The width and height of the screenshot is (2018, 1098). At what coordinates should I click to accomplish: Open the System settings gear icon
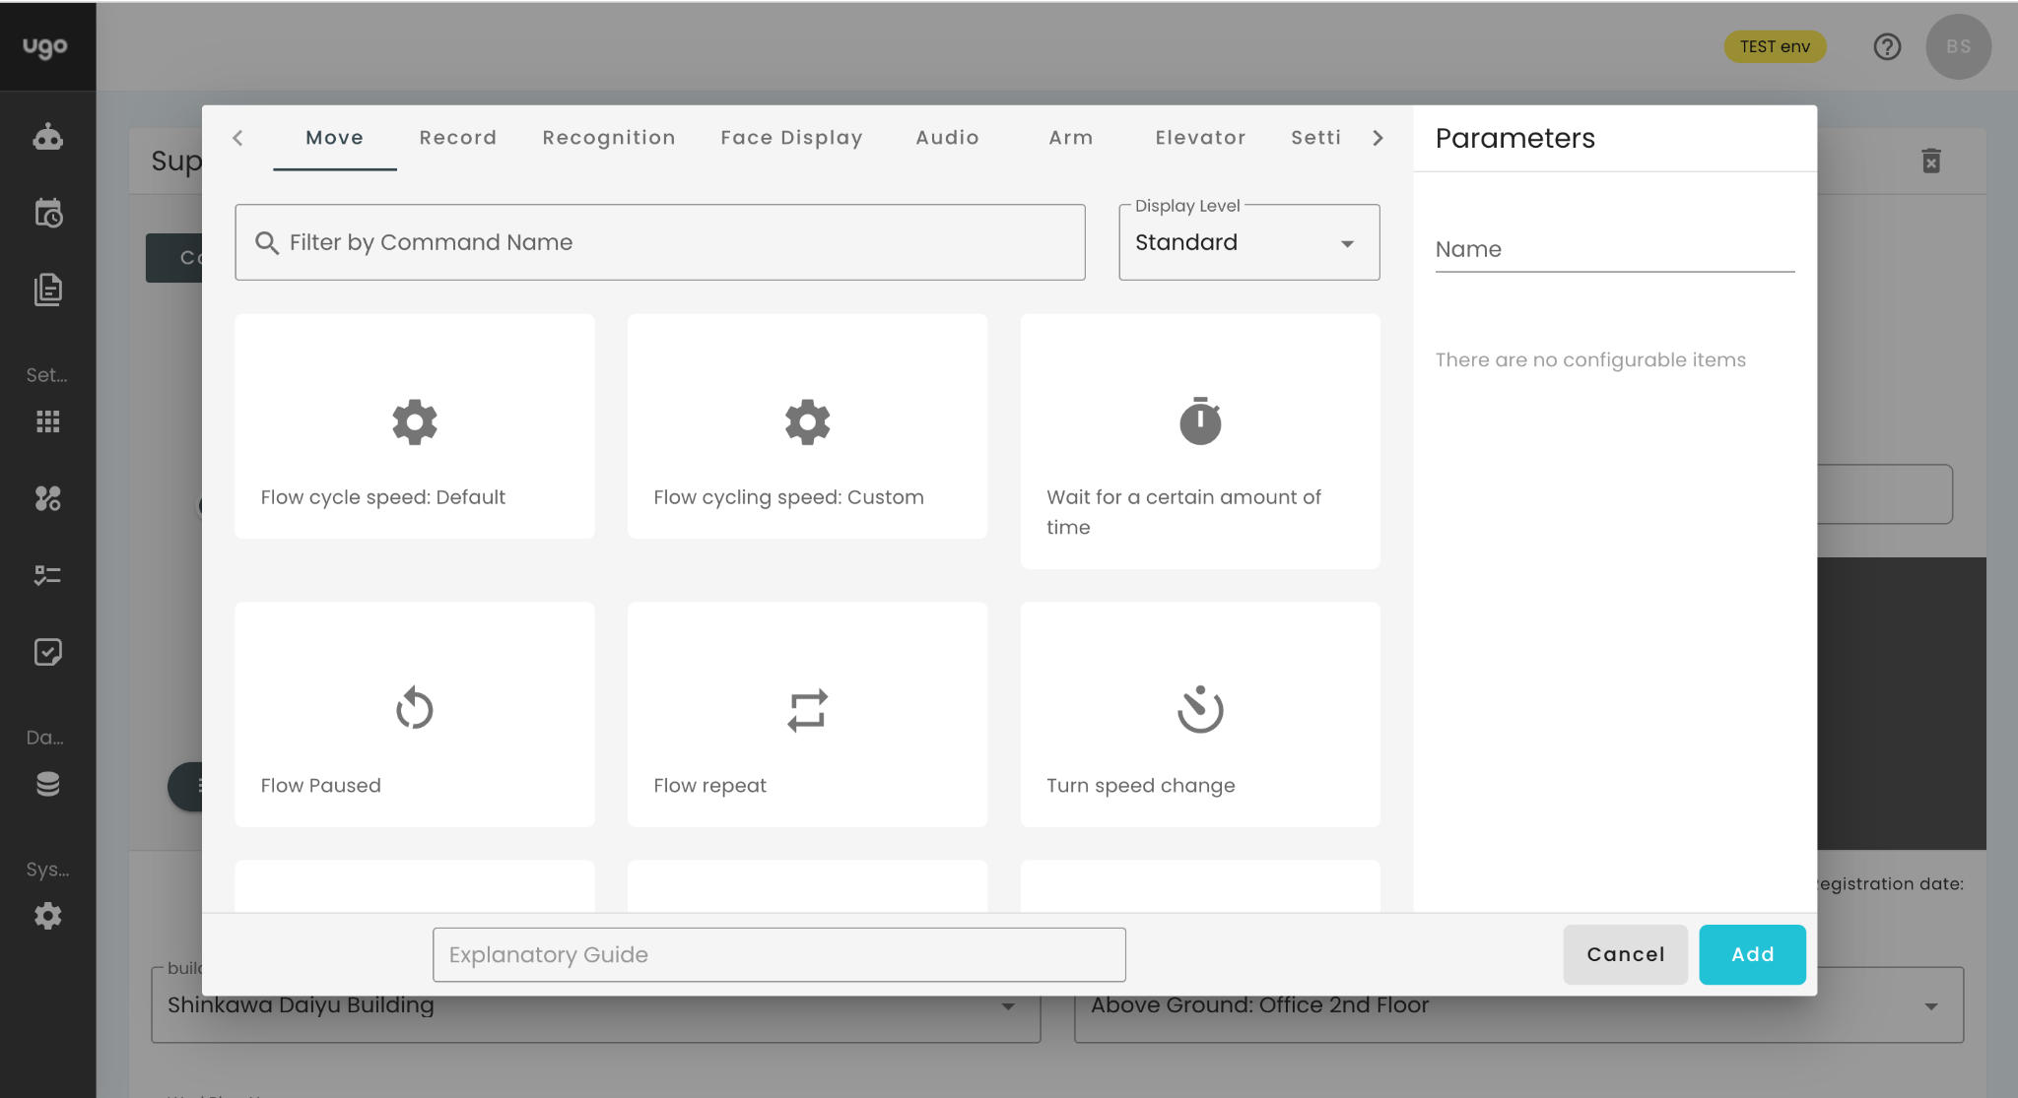[x=47, y=916]
